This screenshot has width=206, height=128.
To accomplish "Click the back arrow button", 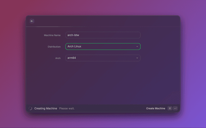I will pos(32,21).
